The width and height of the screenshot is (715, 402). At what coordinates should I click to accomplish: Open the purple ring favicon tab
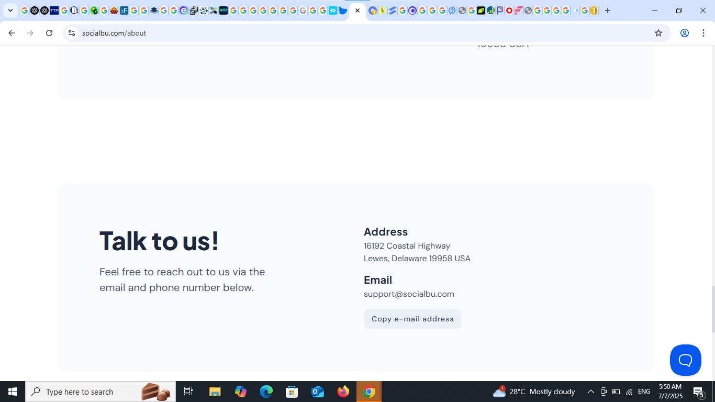pos(412,10)
